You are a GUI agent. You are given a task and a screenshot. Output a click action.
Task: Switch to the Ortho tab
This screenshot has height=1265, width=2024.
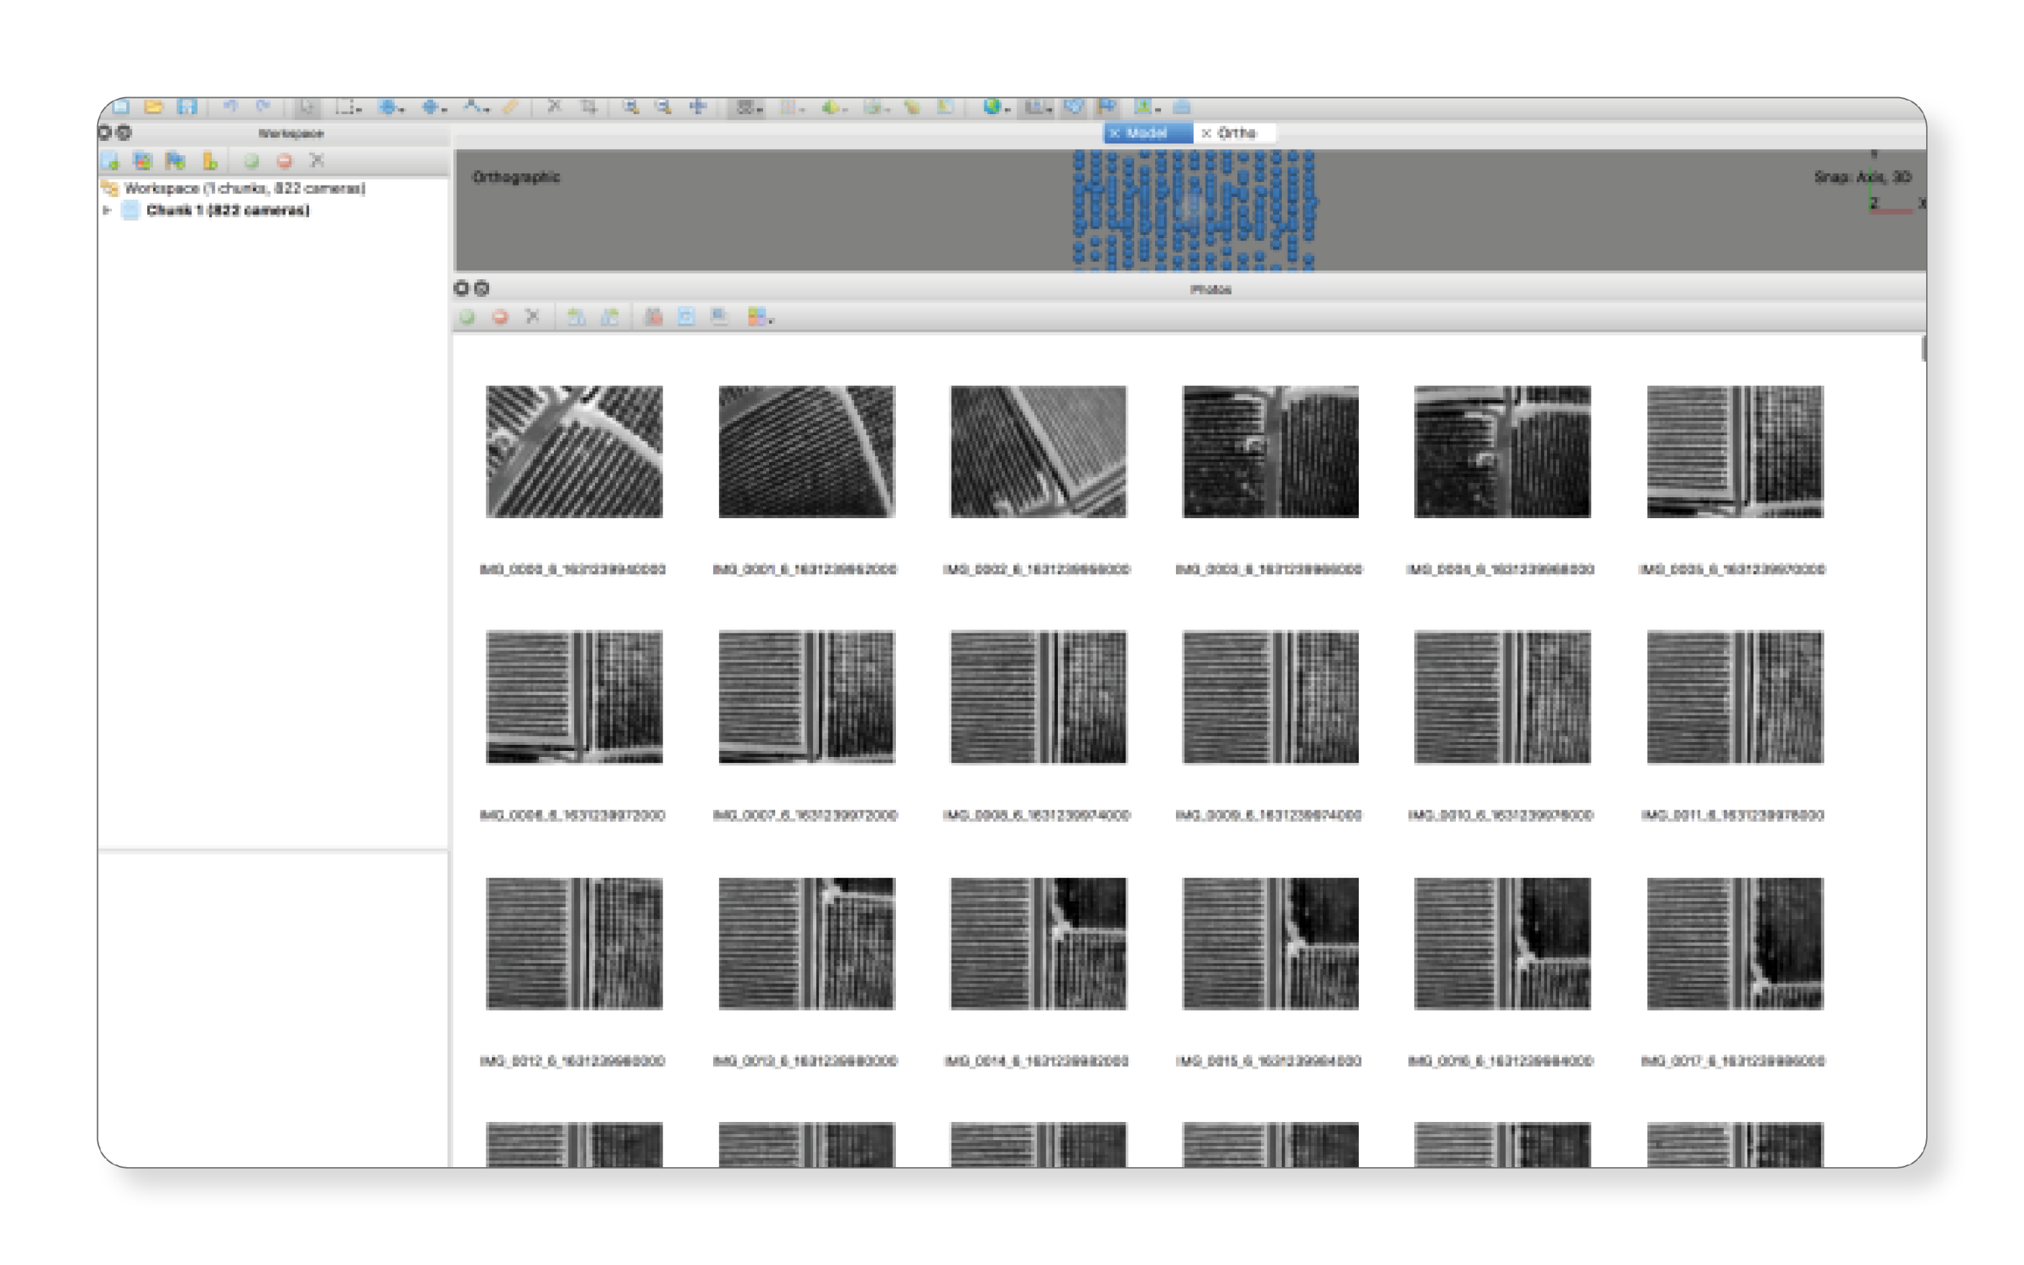(1237, 133)
